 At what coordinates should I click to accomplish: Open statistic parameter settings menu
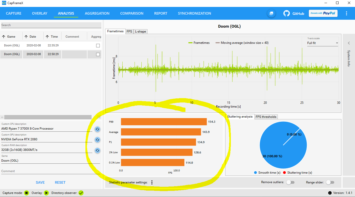tap(152, 182)
